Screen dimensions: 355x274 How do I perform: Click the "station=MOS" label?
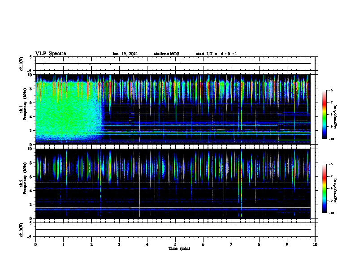coord(167,54)
